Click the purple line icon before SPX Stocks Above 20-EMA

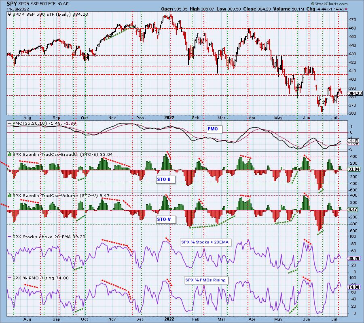point(10,237)
